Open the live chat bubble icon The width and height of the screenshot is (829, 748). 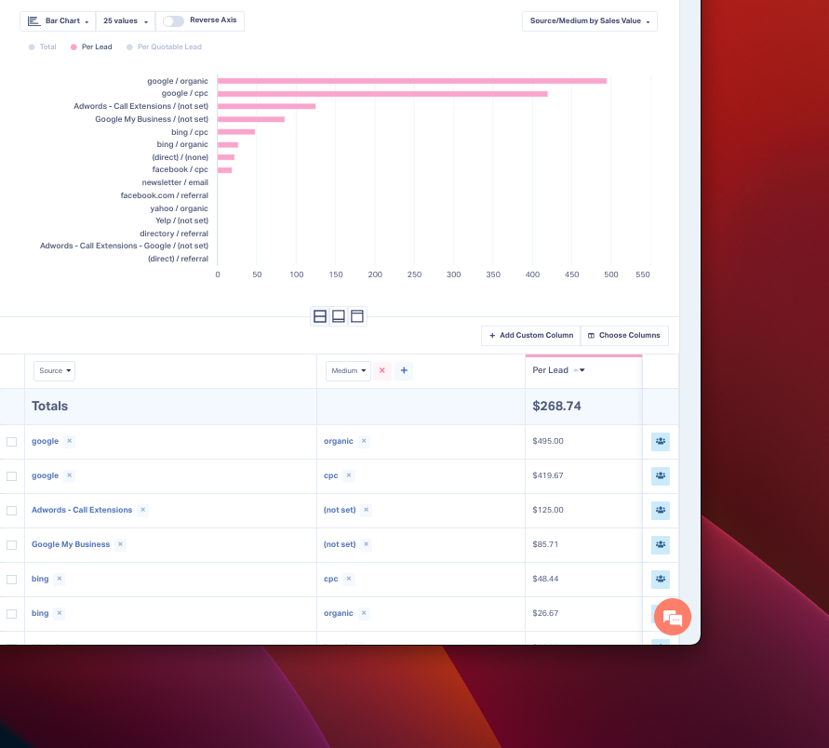[673, 617]
